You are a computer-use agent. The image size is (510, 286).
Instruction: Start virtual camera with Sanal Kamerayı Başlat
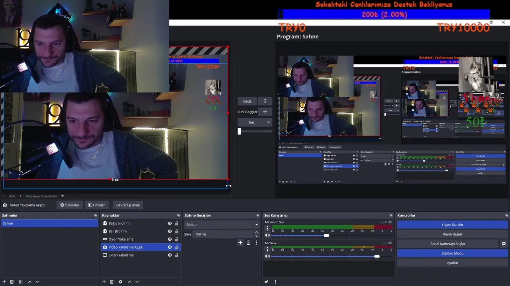(x=448, y=243)
